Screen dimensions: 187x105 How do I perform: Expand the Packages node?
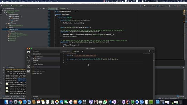click(10, 20)
